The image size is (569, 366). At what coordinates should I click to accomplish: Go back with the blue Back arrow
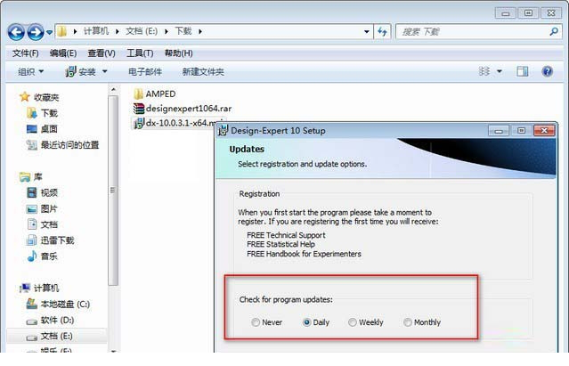[16, 32]
